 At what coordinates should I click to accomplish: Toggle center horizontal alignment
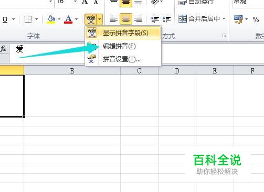click(x=126, y=19)
